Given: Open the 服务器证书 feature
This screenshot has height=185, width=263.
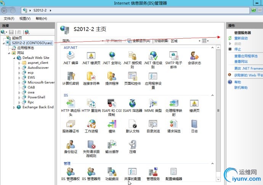Looking at the screenshot, I should tap(71, 126).
